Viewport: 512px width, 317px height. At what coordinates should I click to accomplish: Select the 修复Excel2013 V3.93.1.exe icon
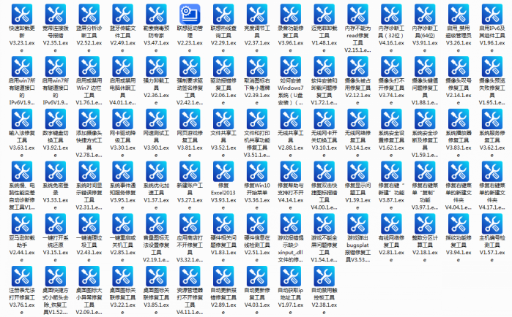[223, 172]
